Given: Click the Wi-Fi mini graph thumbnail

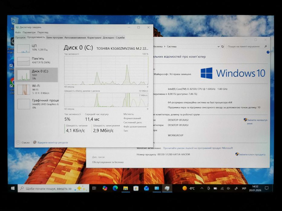Looking at the screenshot, I should click(x=24, y=90).
